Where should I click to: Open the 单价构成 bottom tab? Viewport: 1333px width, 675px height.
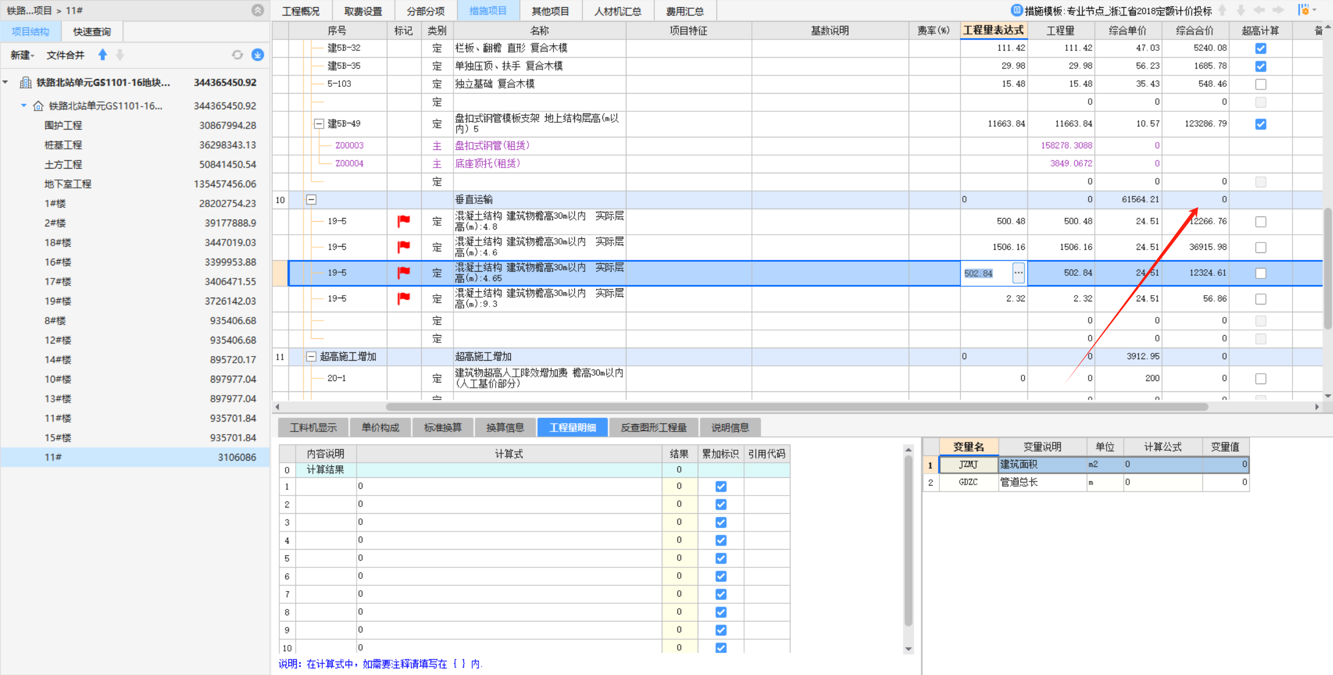[380, 427]
